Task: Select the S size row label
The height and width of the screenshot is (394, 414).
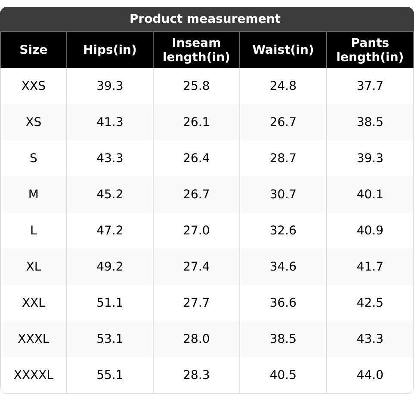Action: tap(34, 158)
